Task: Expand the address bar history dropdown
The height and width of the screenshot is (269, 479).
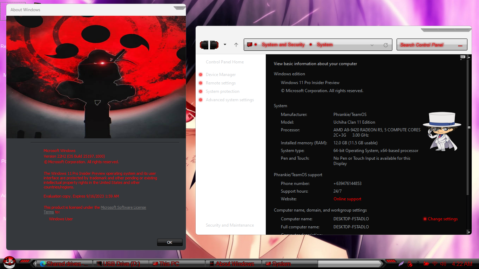Action: (x=372, y=45)
